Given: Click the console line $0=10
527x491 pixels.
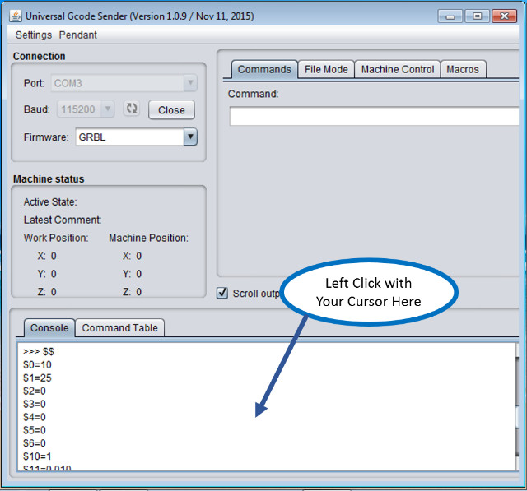Looking at the screenshot, I should 37,365.
